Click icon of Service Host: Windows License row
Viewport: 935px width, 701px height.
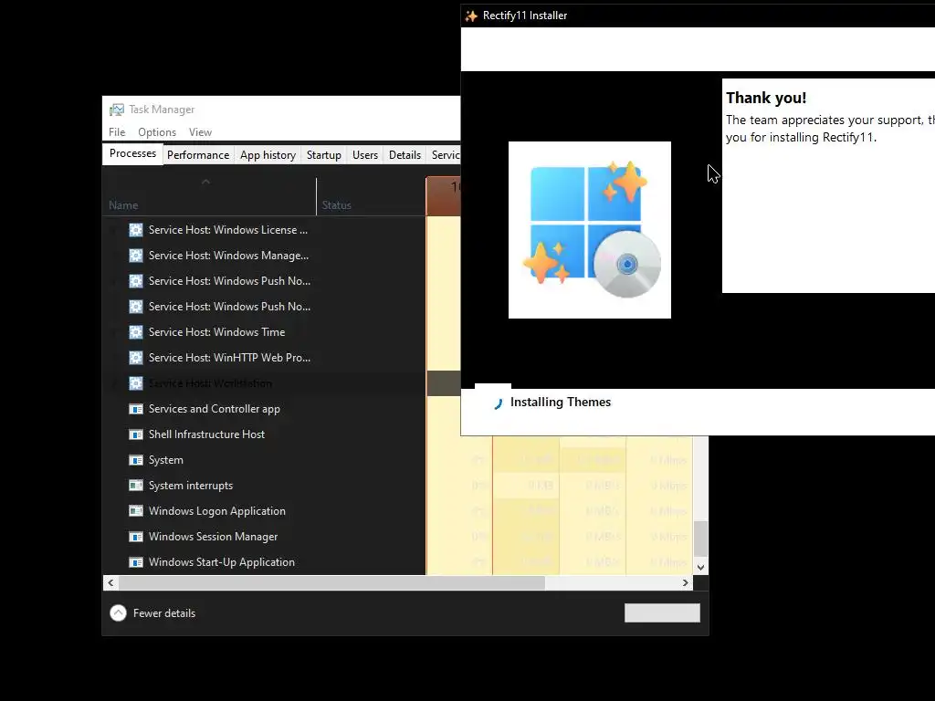[136, 230]
